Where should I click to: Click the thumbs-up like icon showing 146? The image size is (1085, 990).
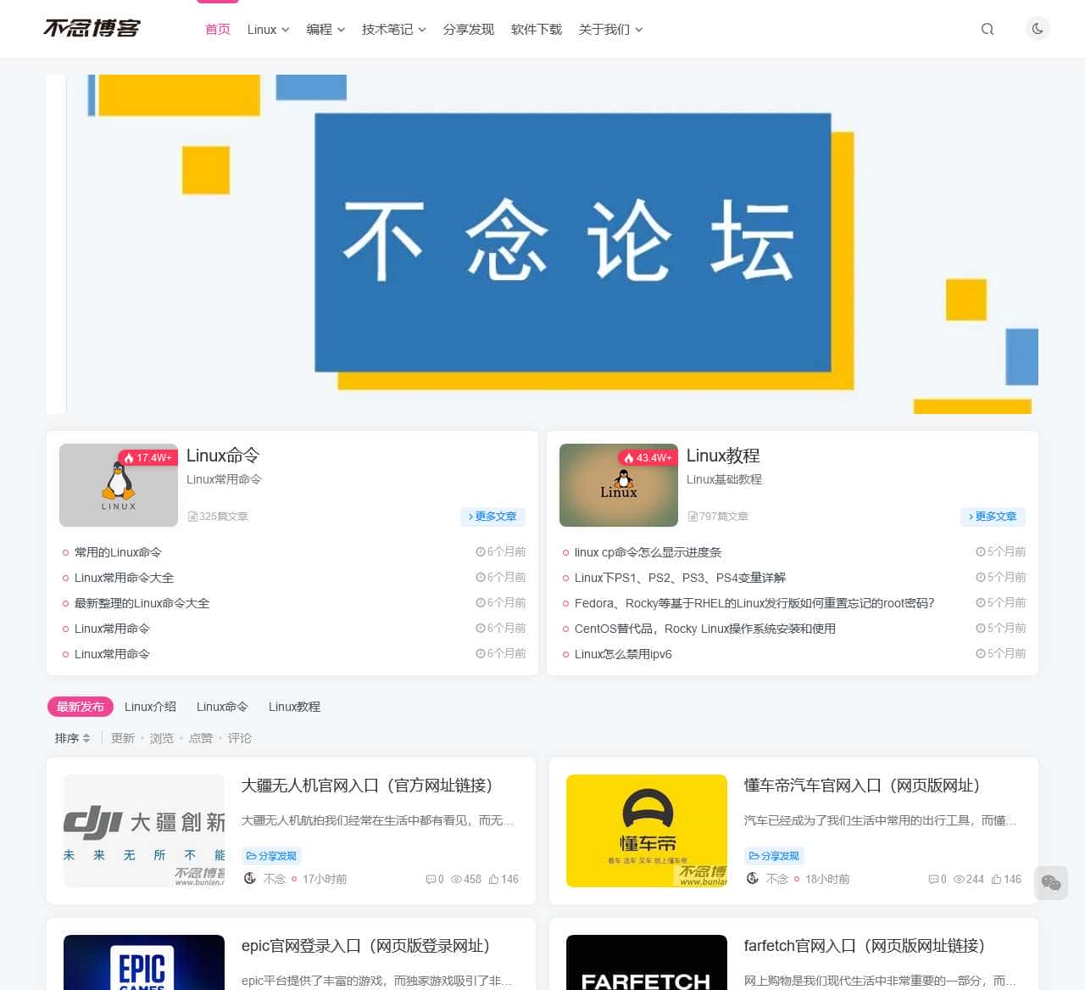[493, 880]
